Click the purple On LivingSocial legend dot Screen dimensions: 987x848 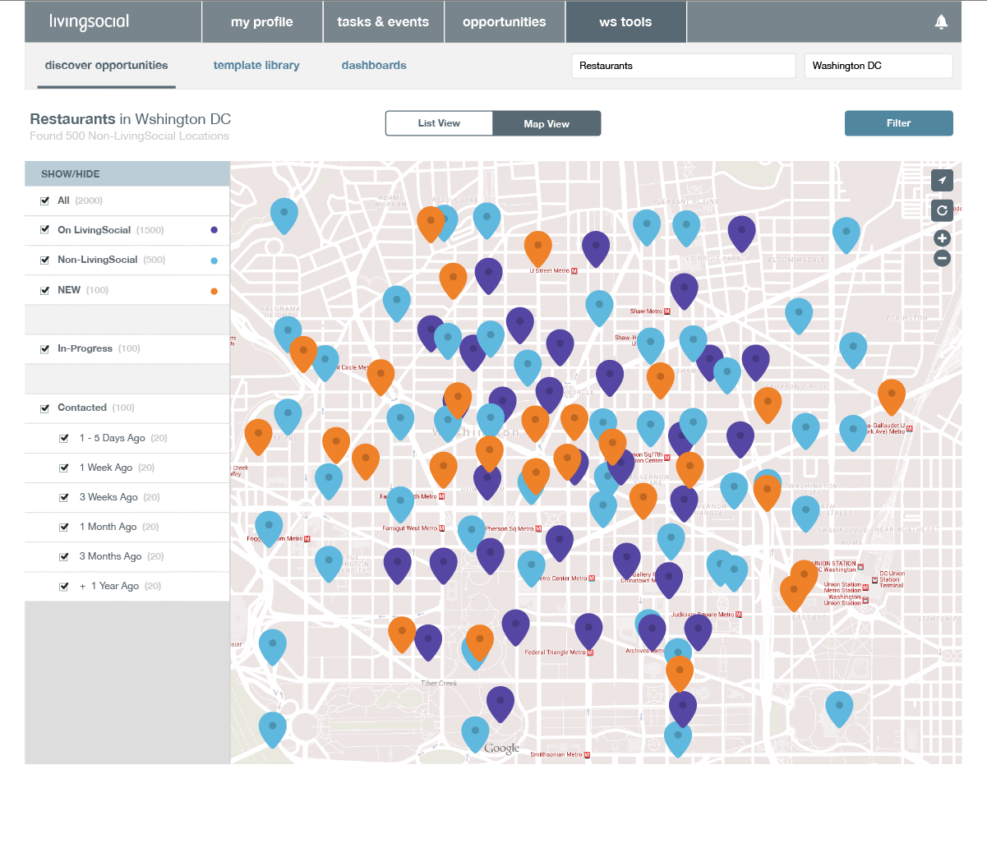[x=214, y=230]
